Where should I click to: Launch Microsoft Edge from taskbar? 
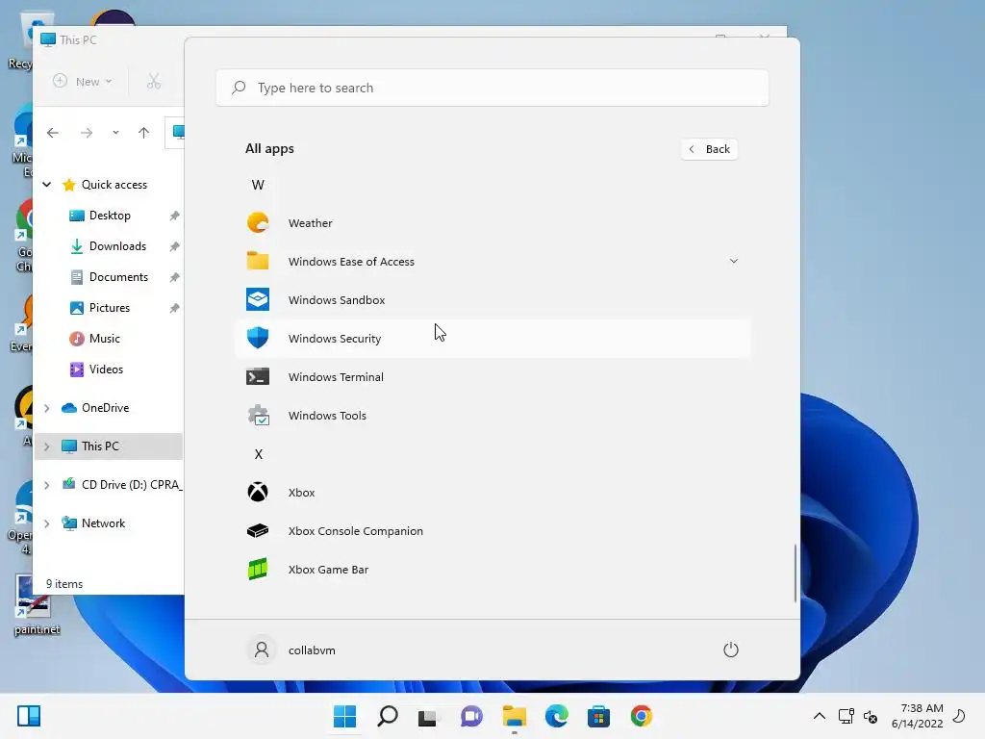(x=557, y=716)
